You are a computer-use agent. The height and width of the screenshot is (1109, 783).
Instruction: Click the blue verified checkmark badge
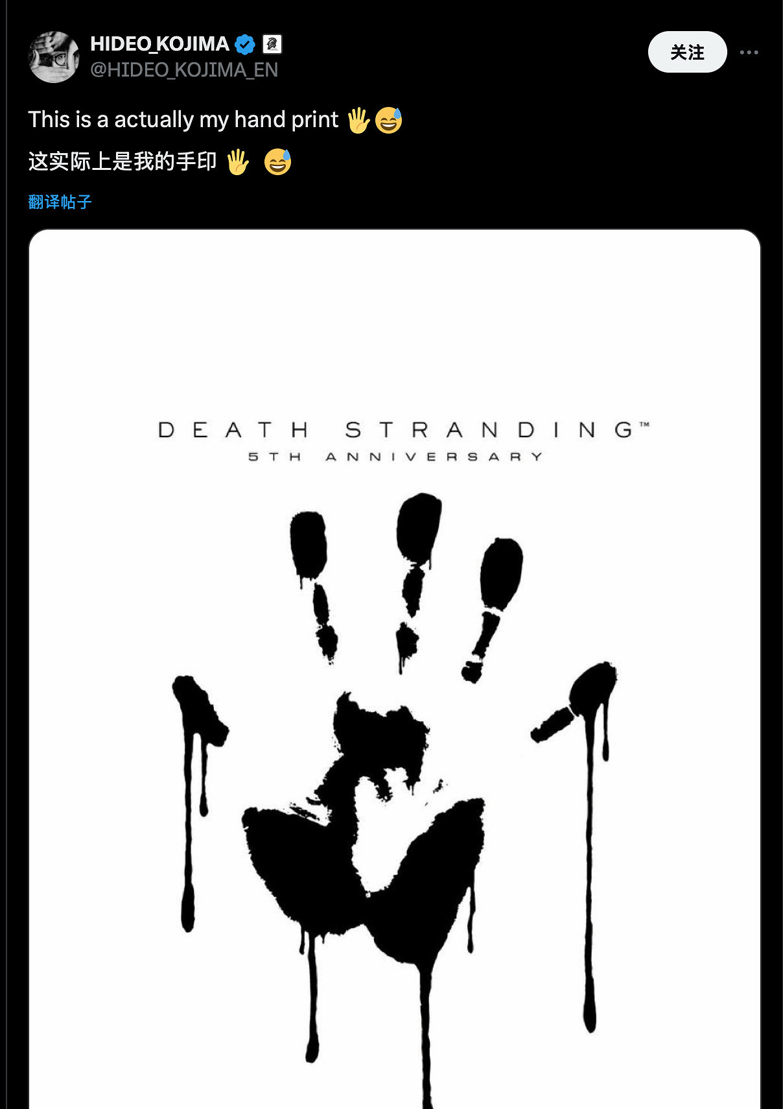tap(245, 44)
